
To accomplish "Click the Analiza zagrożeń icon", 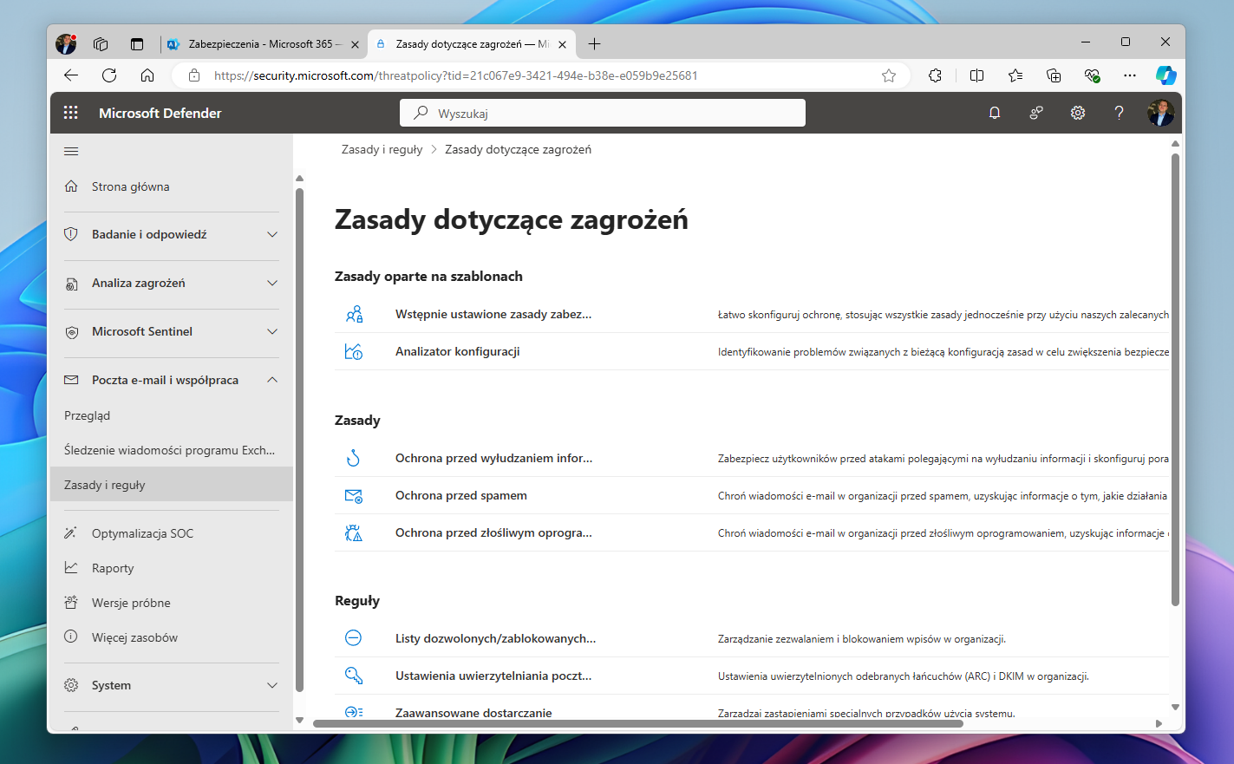I will 71,284.
